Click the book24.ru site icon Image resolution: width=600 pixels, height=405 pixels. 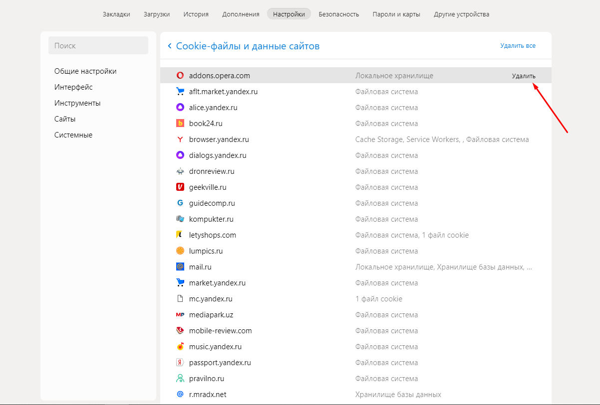(180, 124)
